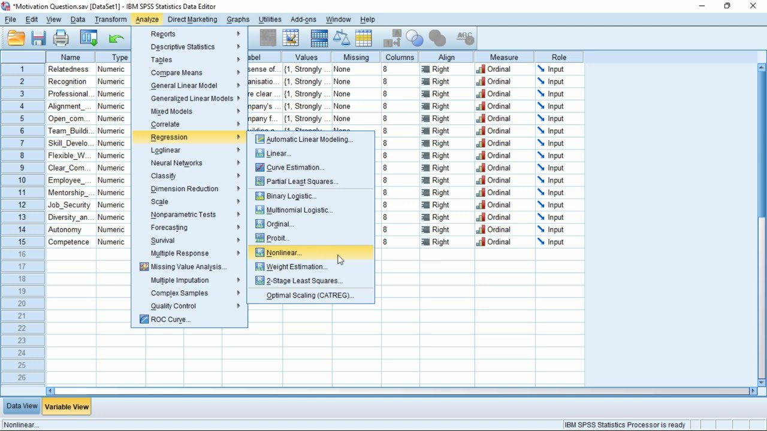Click the SPSS application icon in title bar
Viewport: 767px width, 431px height.
click(7, 6)
